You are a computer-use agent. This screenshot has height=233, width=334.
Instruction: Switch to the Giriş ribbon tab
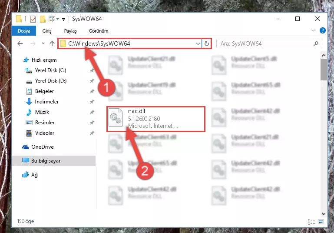pyautogui.click(x=47, y=31)
